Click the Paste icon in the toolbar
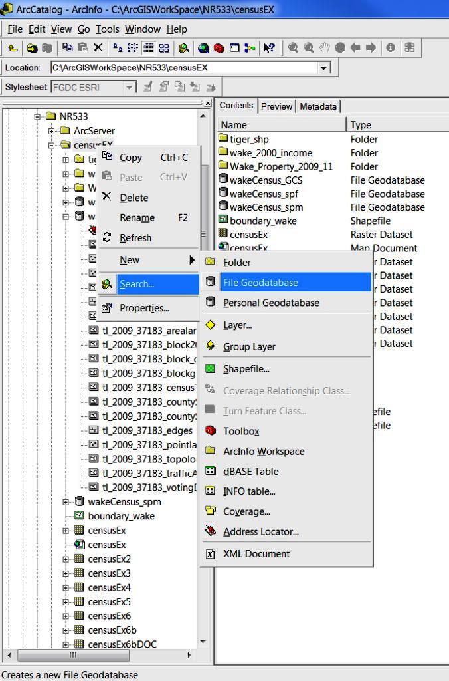Screen dimensions: 449x681 [x=82, y=47]
